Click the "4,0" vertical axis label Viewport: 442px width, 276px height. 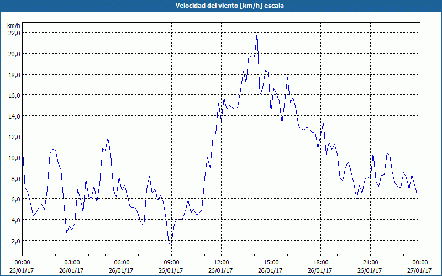tap(16, 220)
